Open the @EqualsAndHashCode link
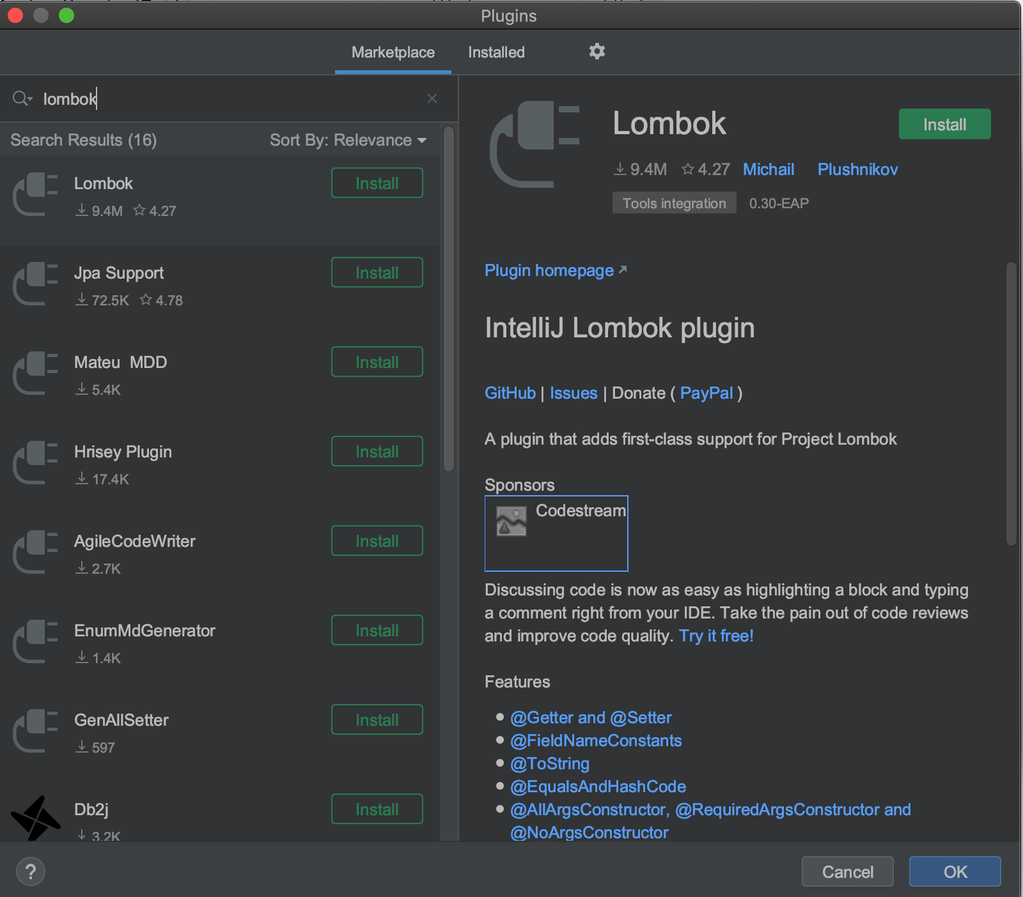This screenshot has height=897, width=1023. pos(598,786)
